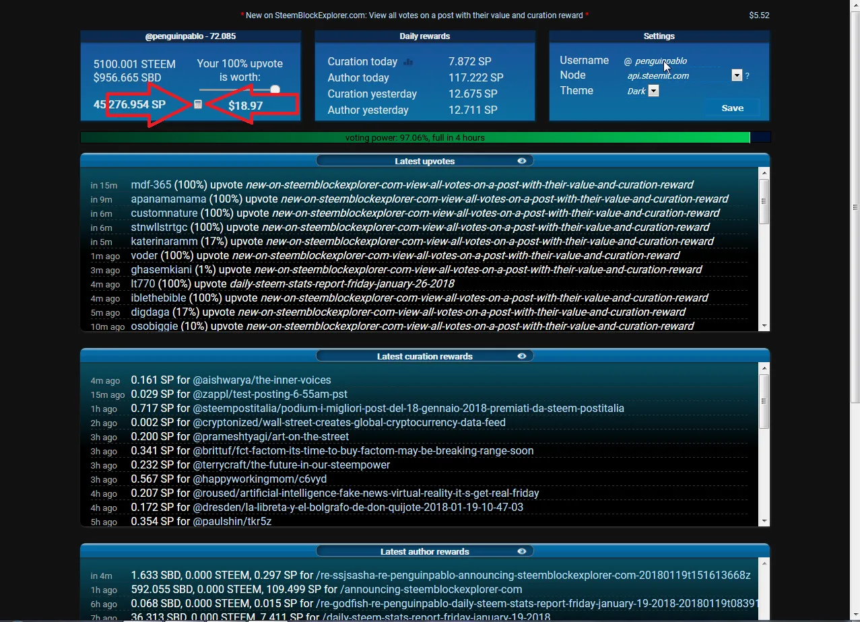Open the @paulshin/tkr5z link
Image resolution: width=860 pixels, height=622 pixels.
(x=232, y=521)
